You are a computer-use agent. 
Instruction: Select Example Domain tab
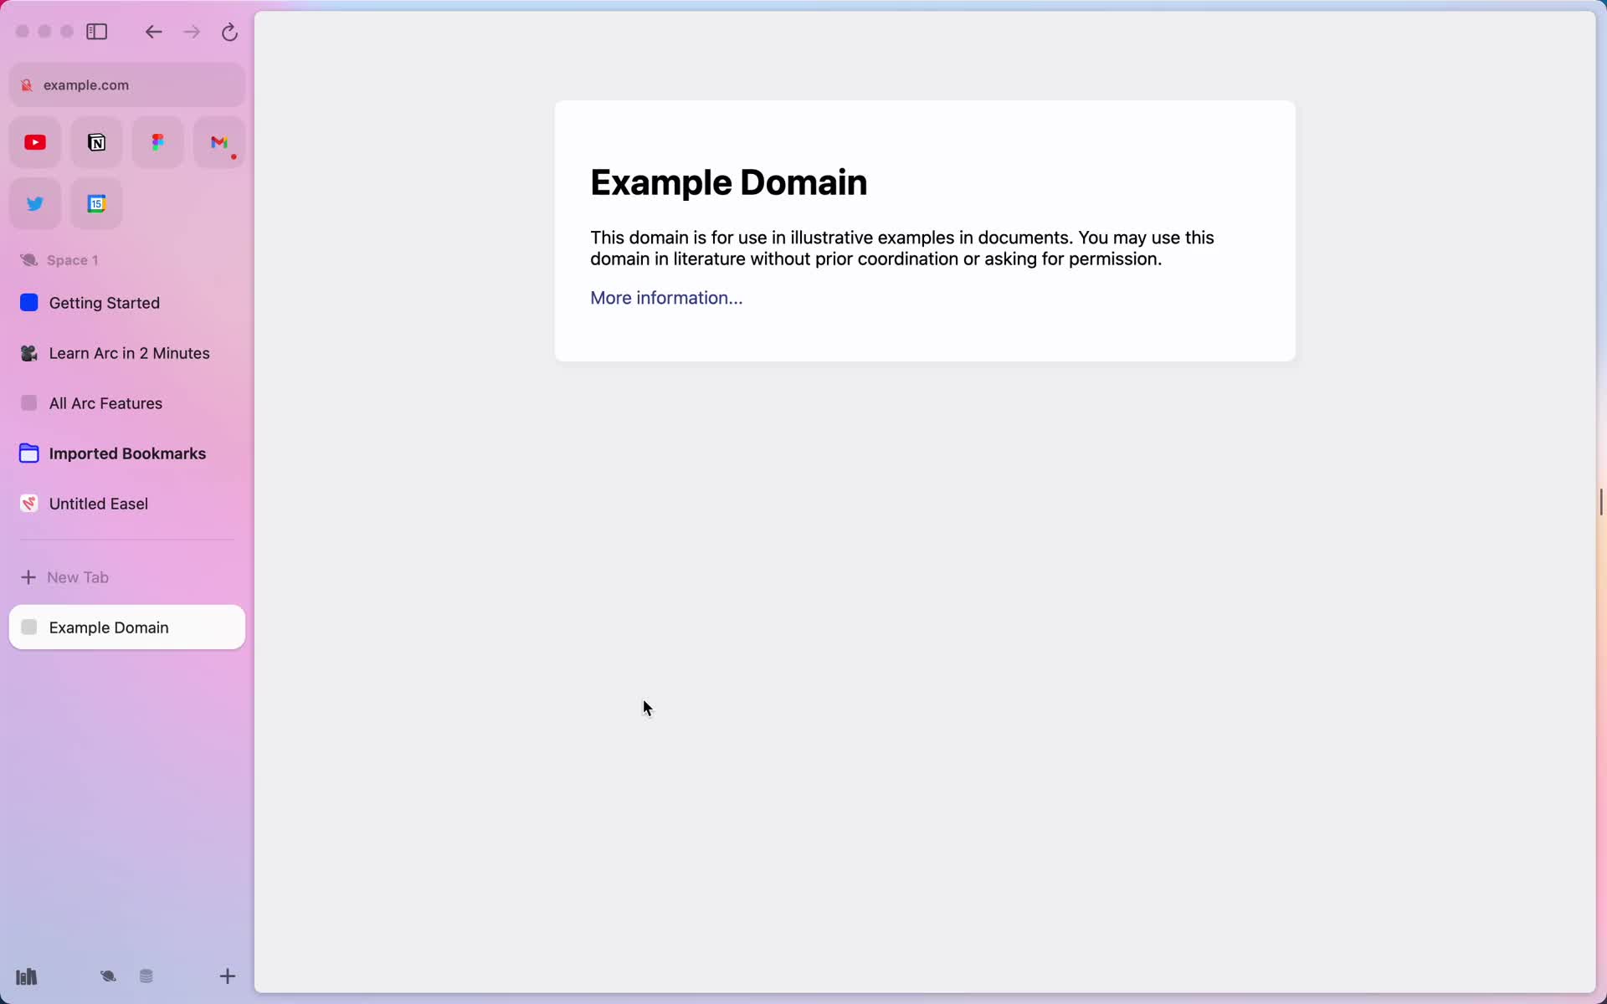click(x=127, y=627)
